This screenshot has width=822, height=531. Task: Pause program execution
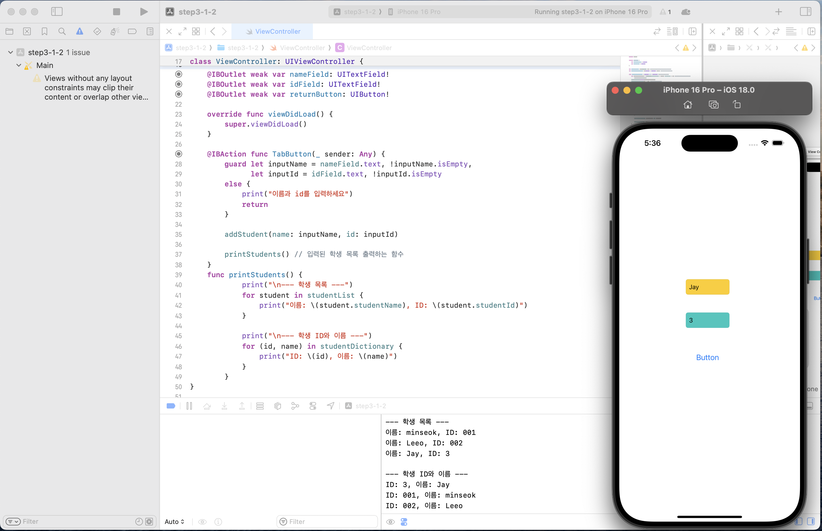tap(189, 406)
